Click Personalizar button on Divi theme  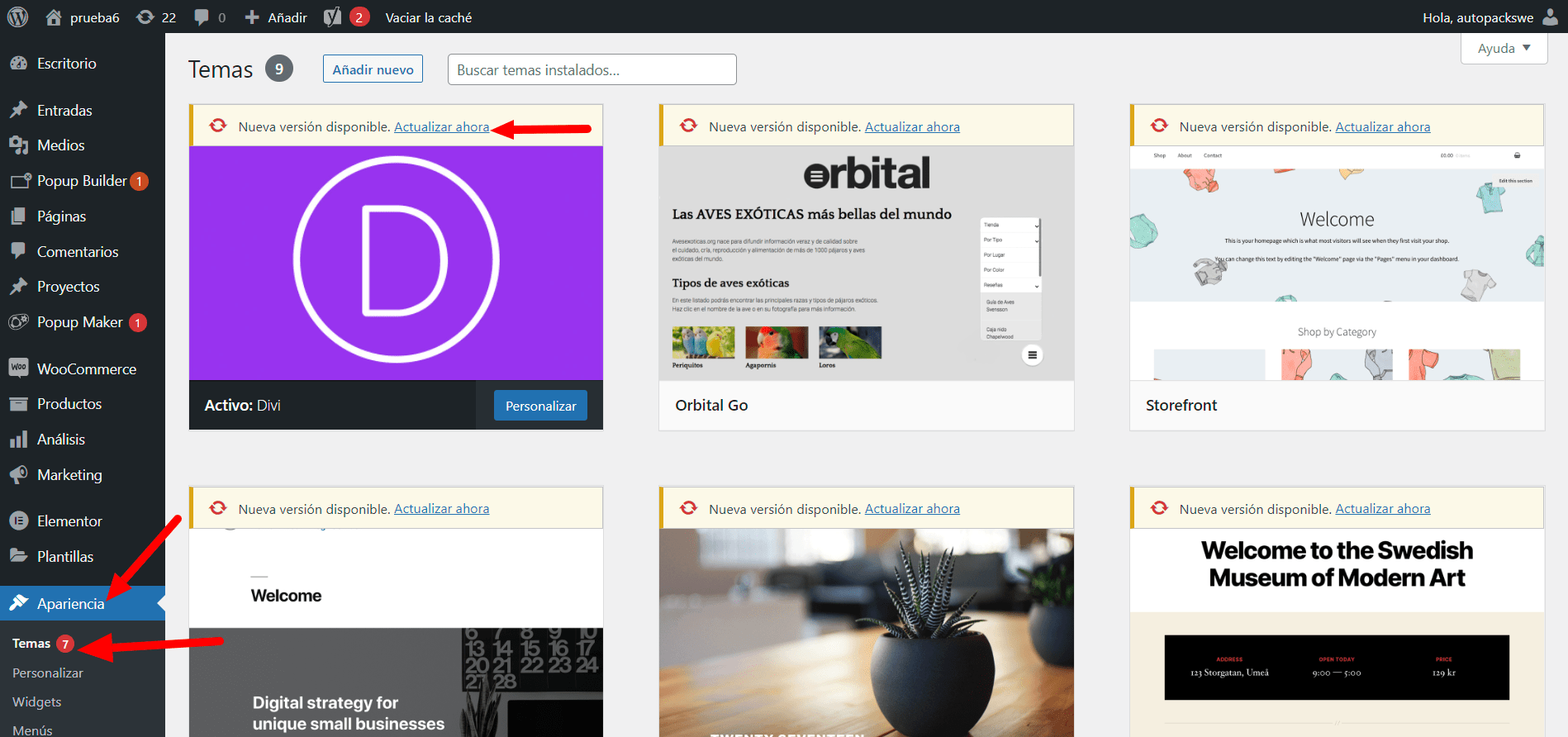540,406
